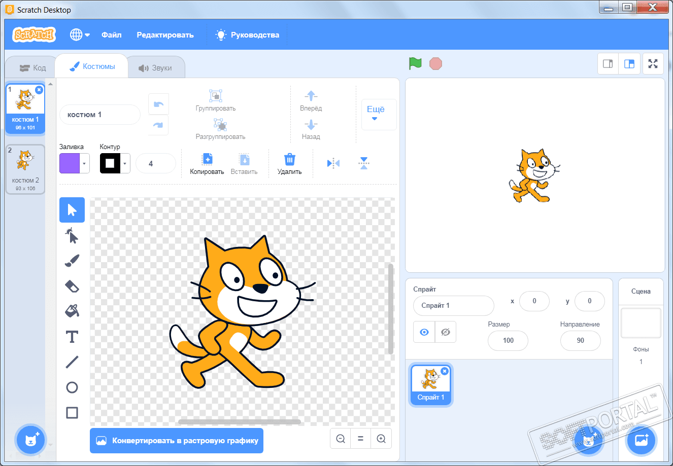673x466 pixels.
Task: Click the Вставить button
Action: [244, 164]
